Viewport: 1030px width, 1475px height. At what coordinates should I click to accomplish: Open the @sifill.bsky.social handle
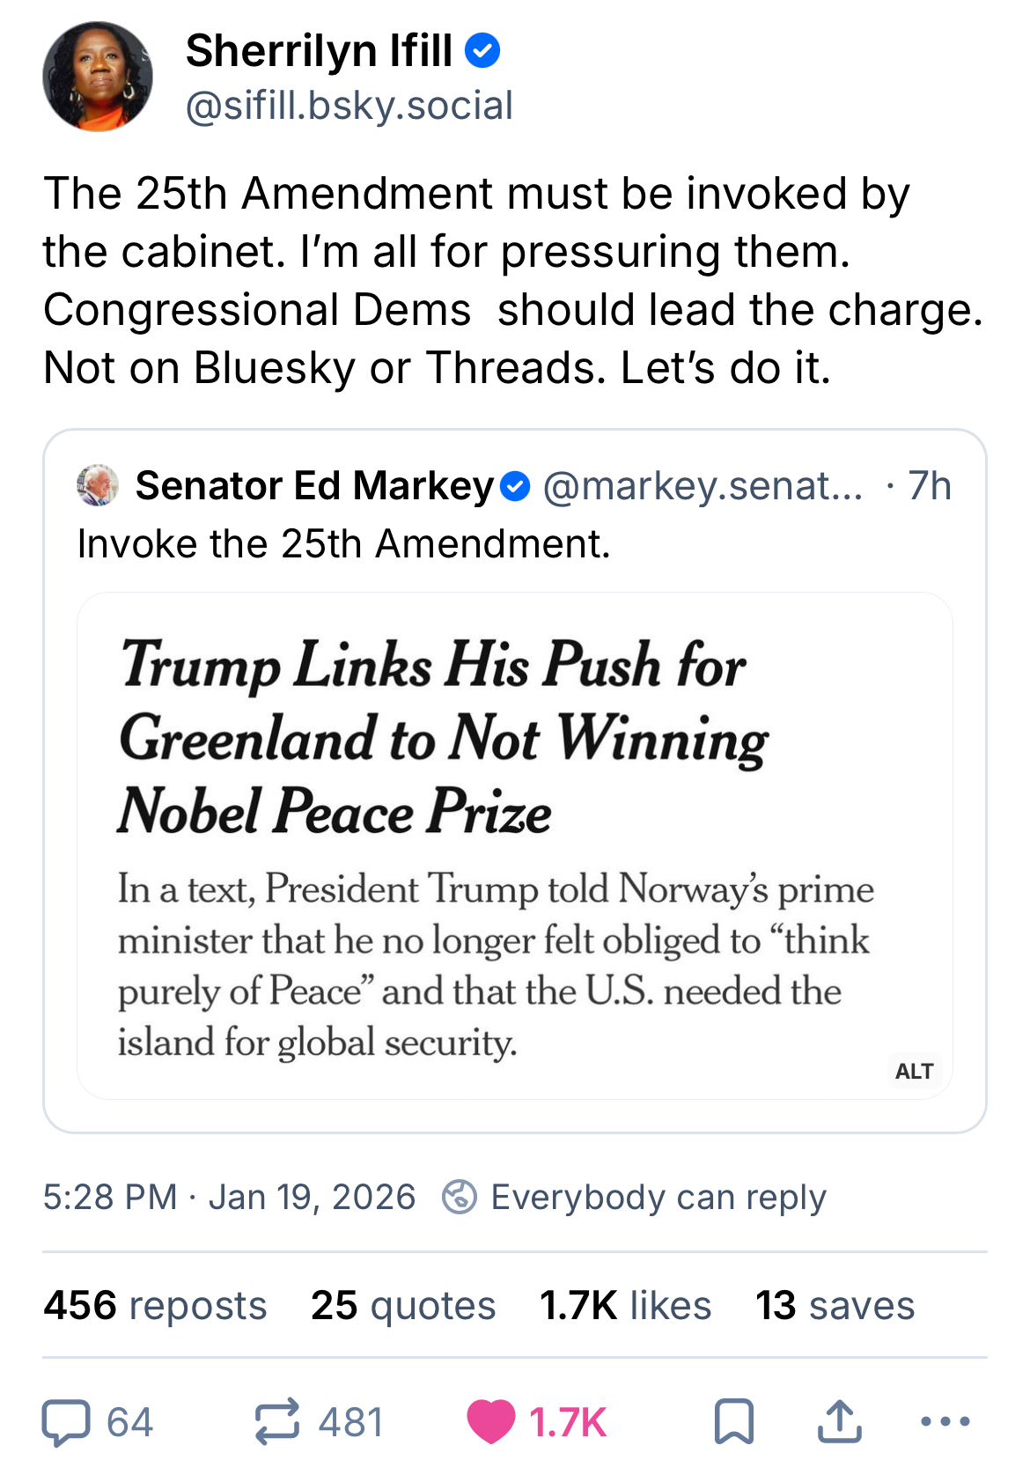[x=349, y=106]
